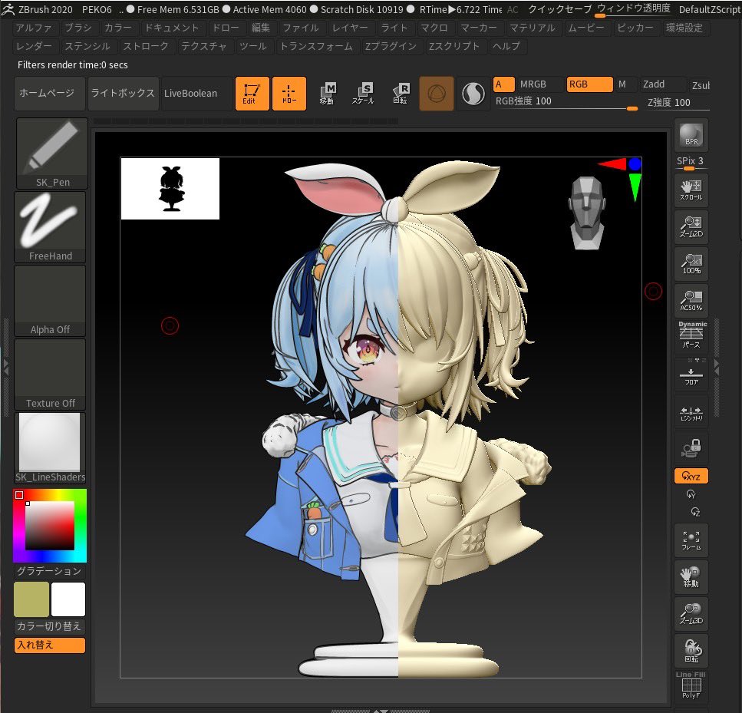
Task: Select the M material mode
Action: pyautogui.click(x=625, y=84)
